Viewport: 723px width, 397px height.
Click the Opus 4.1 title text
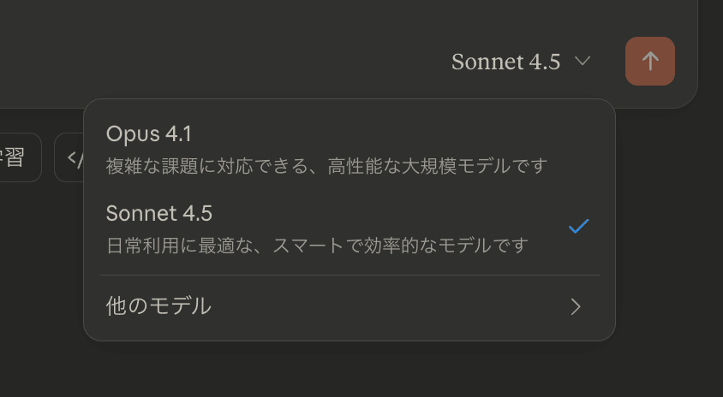point(149,133)
